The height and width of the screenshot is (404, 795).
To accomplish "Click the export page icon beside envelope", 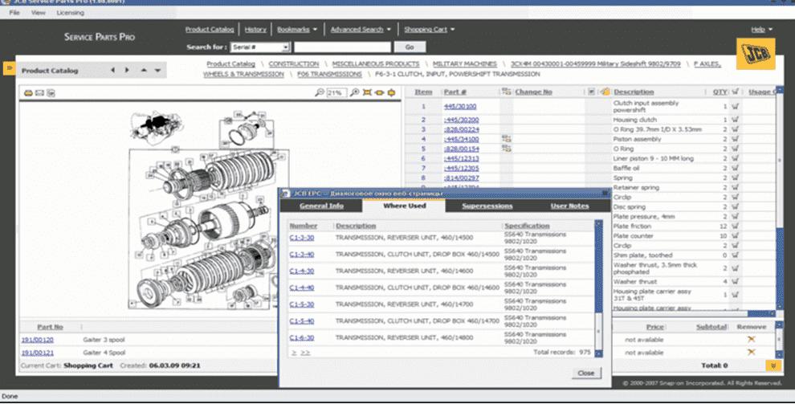I will tap(51, 92).
